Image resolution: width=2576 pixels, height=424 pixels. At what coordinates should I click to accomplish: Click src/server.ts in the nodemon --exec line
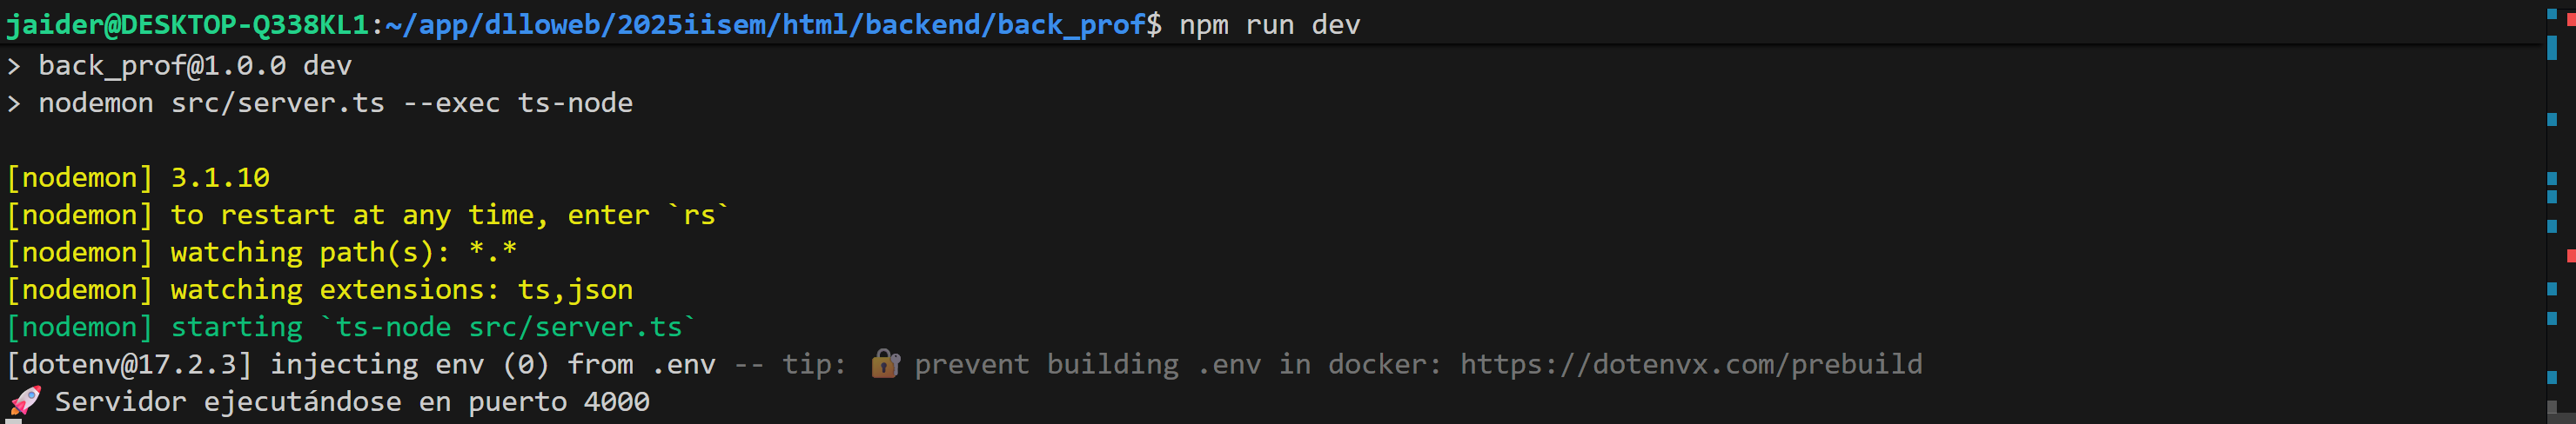pos(277,103)
